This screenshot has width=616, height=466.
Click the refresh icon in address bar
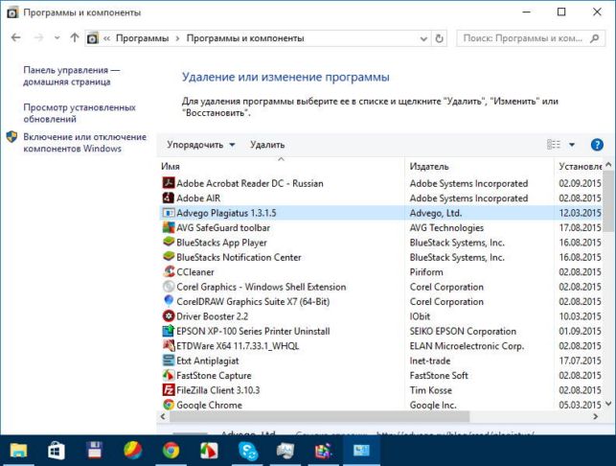pos(439,38)
